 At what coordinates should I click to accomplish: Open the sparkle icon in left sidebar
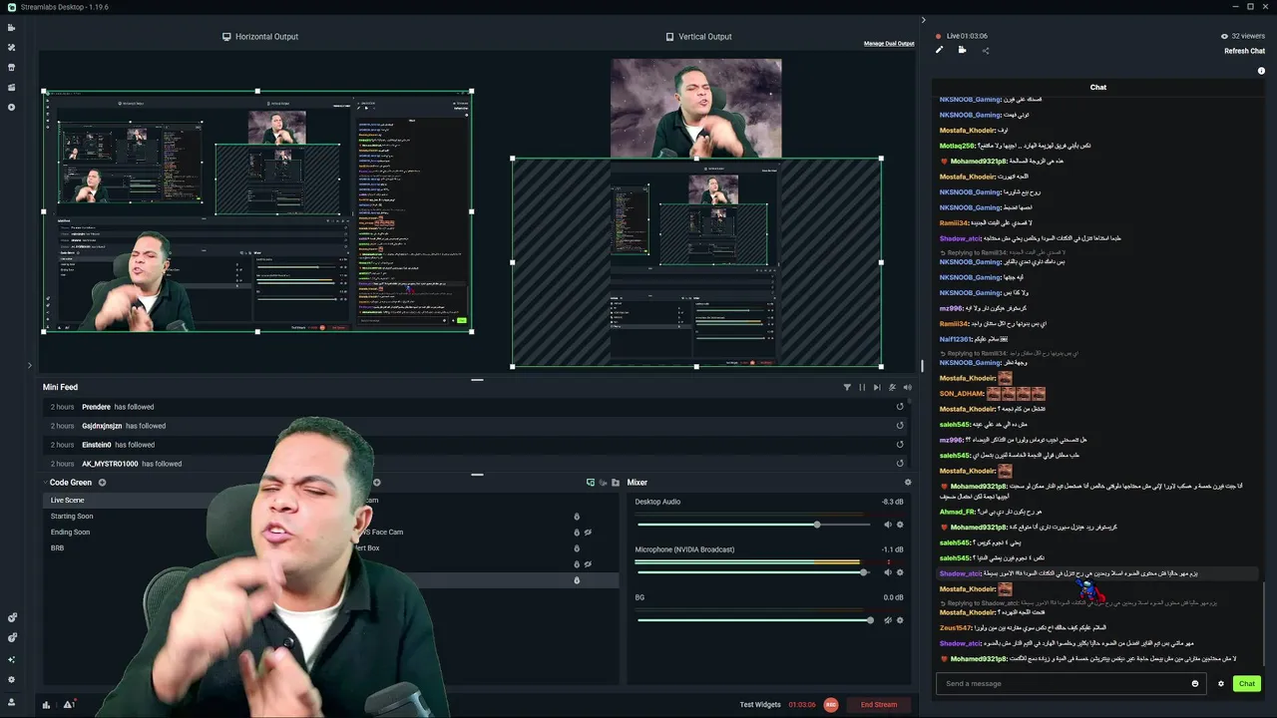click(x=12, y=659)
